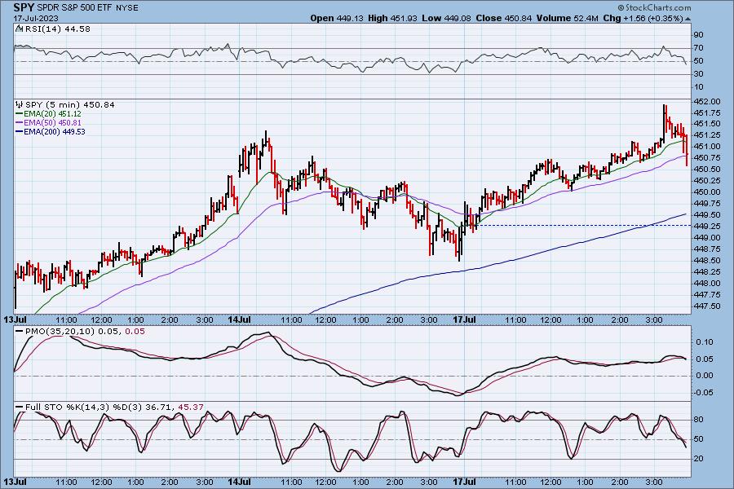Click the 0.10 level on the PMO scale
The image size is (734, 489).
click(705, 342)
